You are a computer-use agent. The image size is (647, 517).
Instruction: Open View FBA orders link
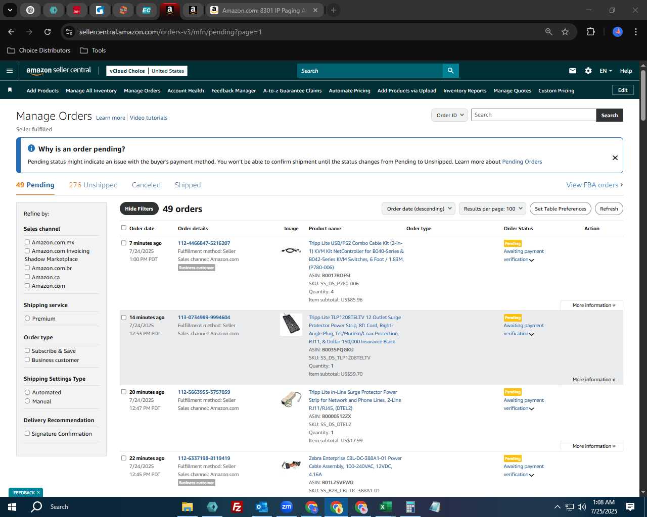coord(594,185)
